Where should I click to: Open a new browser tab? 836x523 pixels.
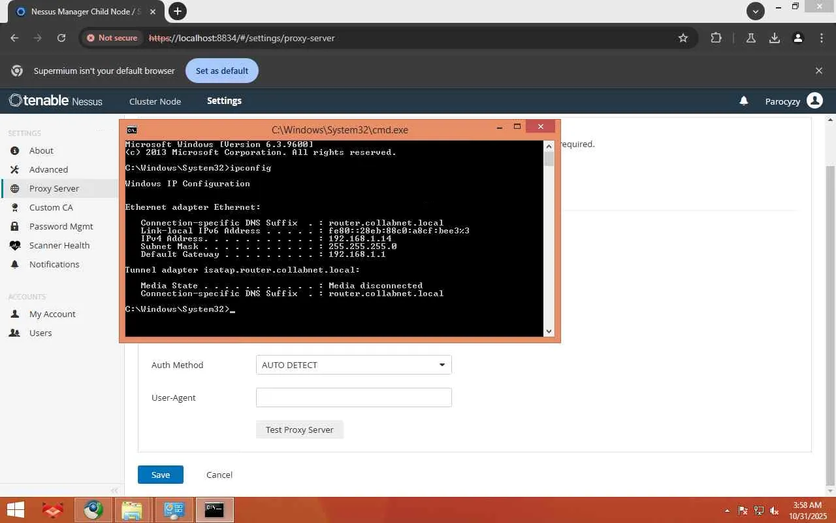177,11
